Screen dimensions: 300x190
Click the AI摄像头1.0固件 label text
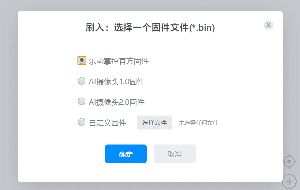click(116, 81)
